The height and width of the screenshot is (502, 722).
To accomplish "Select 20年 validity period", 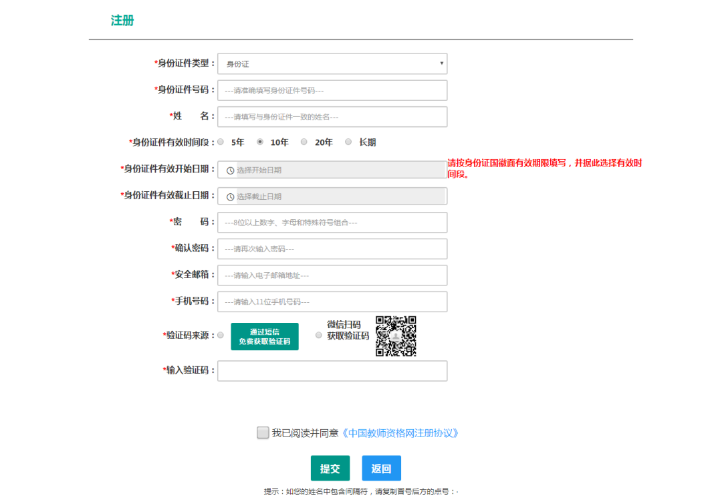I will click(304, 142).
